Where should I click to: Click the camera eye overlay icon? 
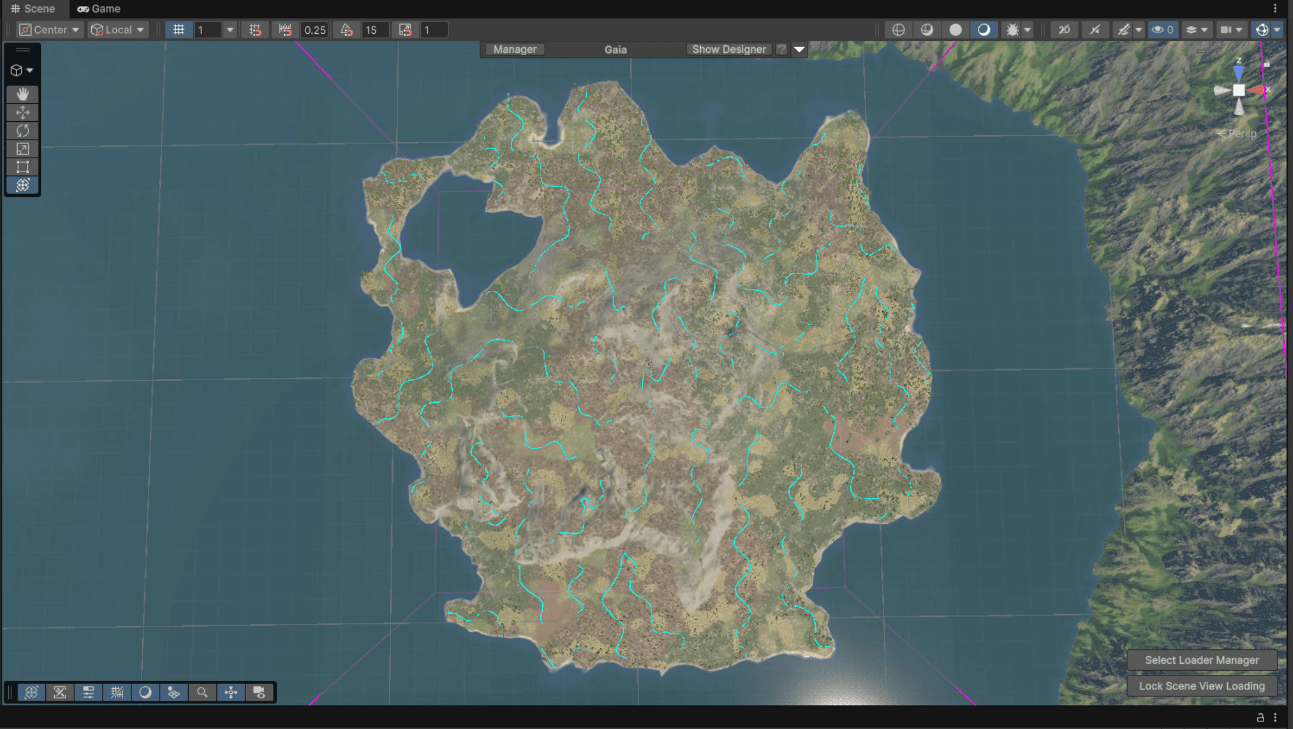[x=259, y=693]
